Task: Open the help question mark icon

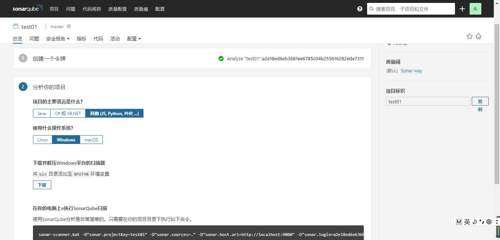Action: coord(360,9)
